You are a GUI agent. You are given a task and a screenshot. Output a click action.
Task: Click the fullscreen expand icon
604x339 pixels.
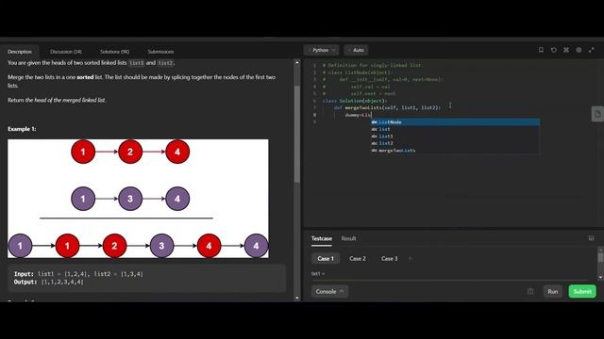(592, 50)
